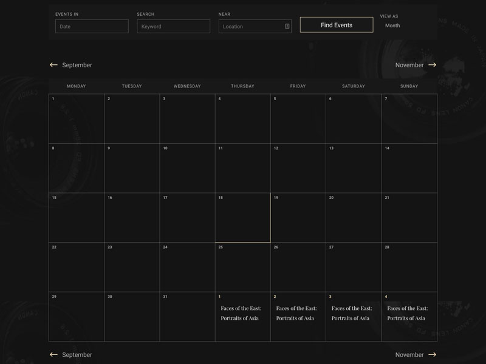Go to September via bottom link
486x364 pixels.
[77, 355]
